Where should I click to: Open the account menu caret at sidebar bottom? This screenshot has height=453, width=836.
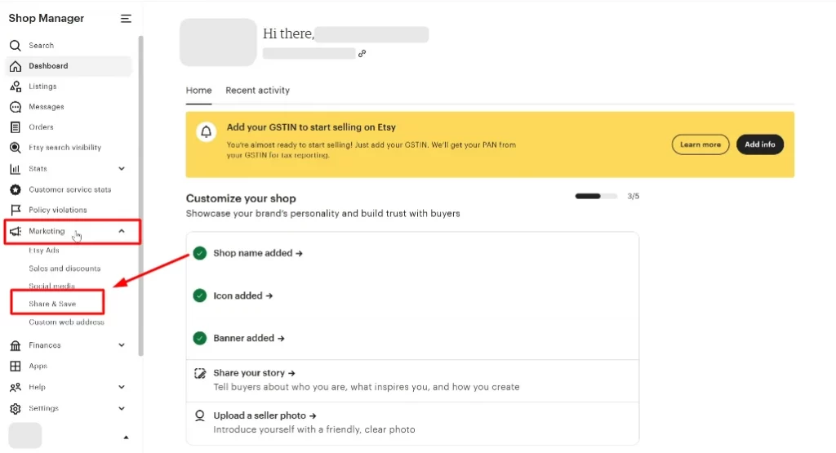click(126, 437)
